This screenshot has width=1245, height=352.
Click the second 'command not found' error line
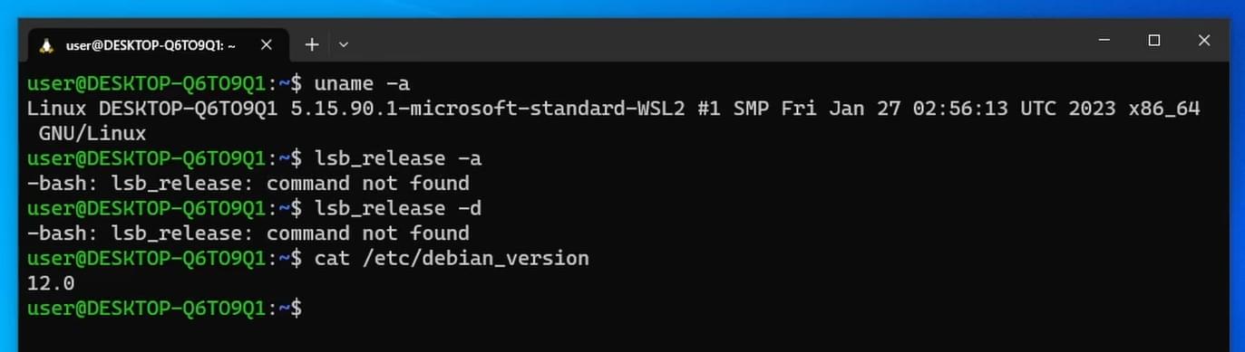point(248,233)
